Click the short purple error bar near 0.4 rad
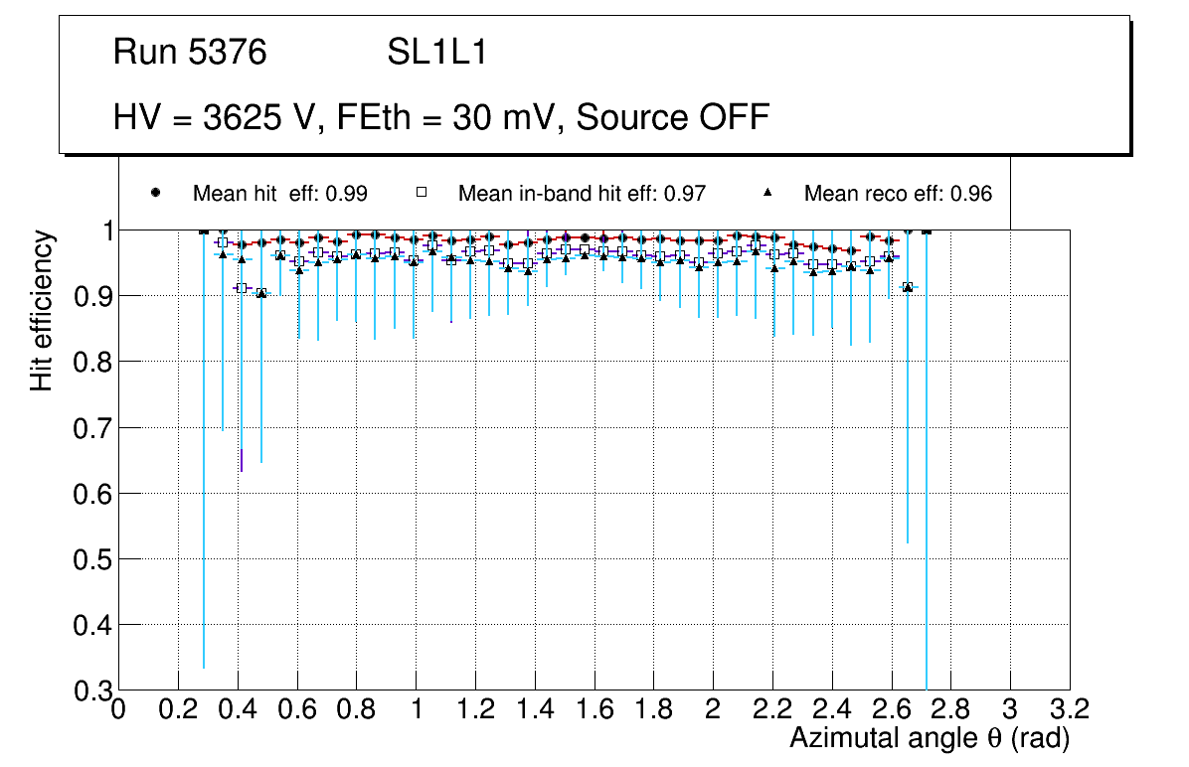 pos(241,460)
